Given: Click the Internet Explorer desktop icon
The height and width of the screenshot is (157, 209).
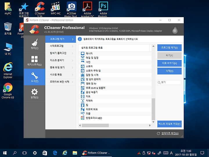Looking at the screenshot, I should click(x=8, y=70).
